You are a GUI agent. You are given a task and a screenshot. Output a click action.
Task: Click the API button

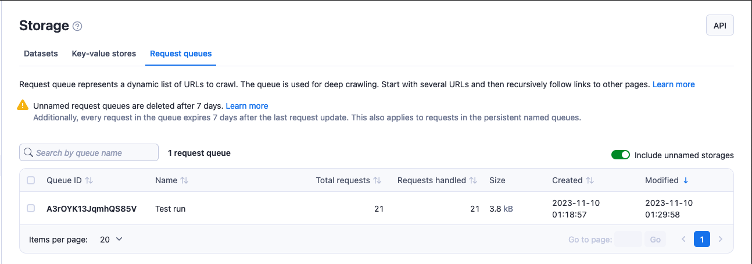click(719, 26)
